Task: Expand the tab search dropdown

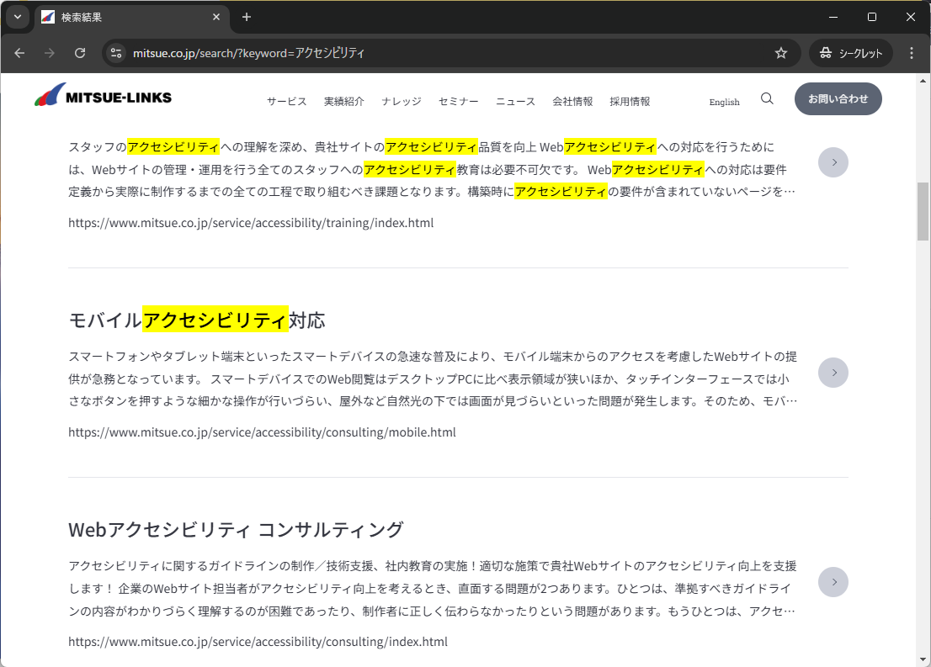Action: 17,17
